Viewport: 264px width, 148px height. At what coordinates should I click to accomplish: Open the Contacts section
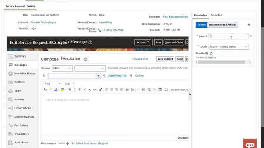[x=22, y=82]
